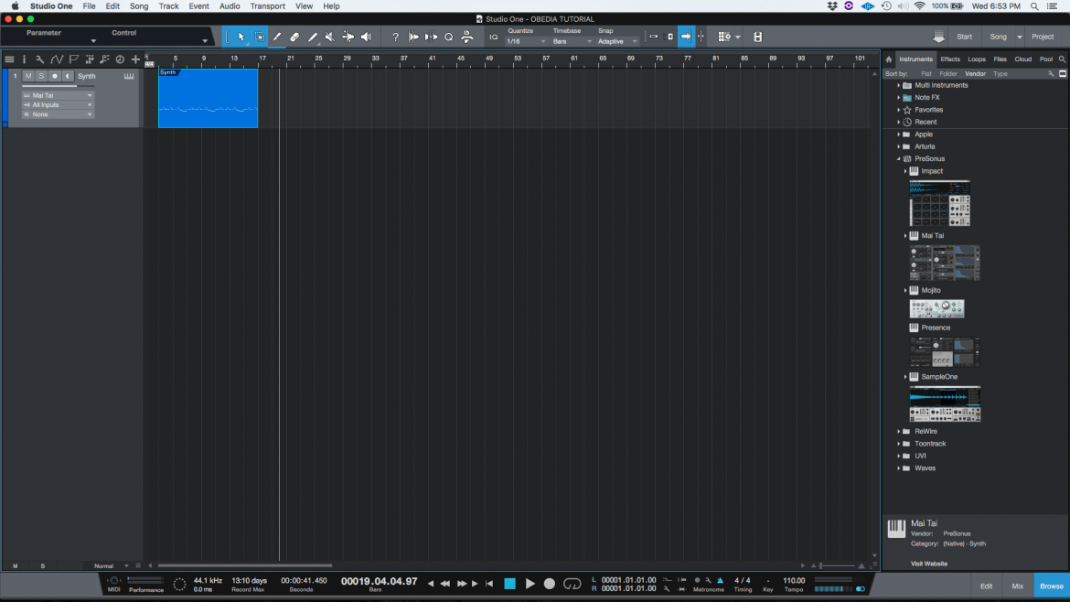This screenshot has height=602, width=1070.
Task: Click the browser wrench settings icon
Action: 1051,74
